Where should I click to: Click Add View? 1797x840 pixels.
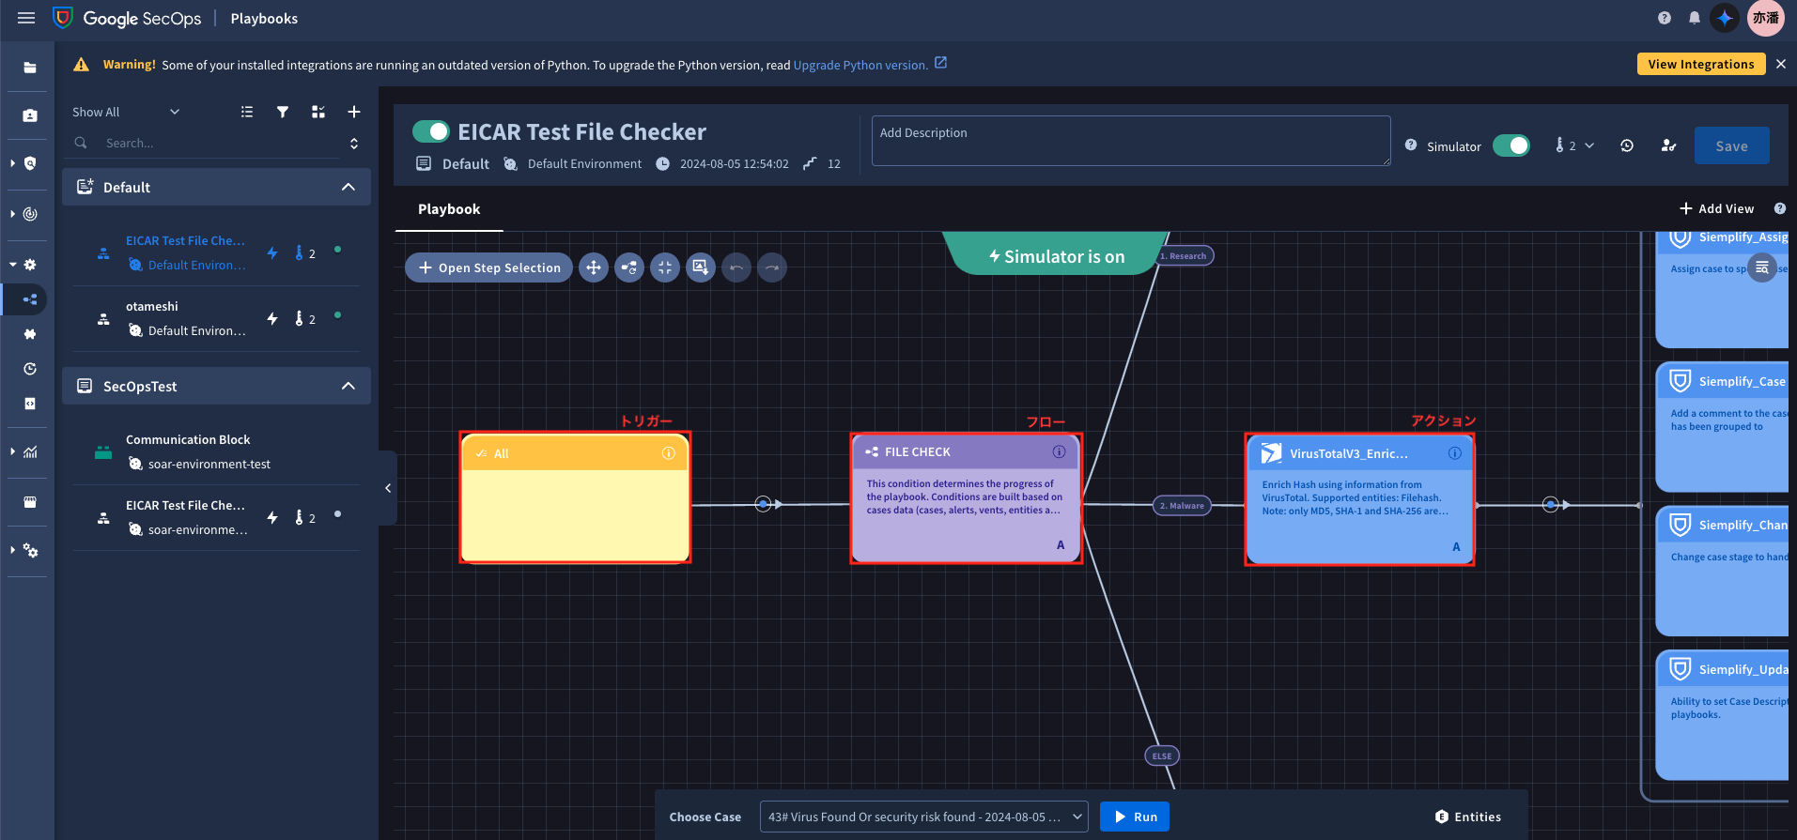pyautogui.click(x=1716, y=208)
